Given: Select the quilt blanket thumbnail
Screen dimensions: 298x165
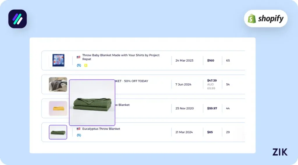Looking at the screenshot, I should click(58, 60).
